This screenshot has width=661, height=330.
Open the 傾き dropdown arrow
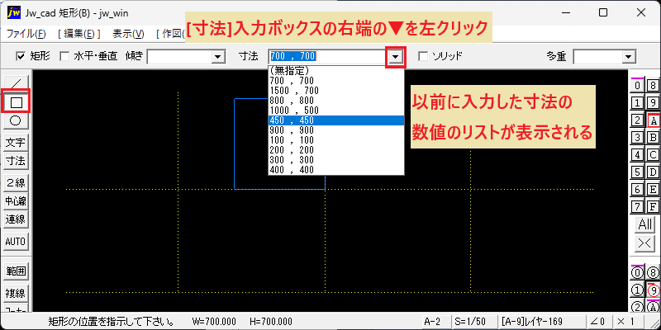tap(218, 56)
